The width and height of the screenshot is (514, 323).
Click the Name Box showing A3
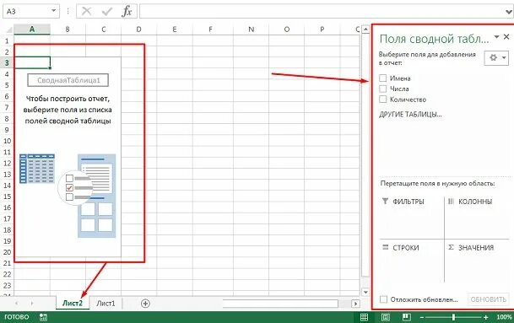click(26, 11)
